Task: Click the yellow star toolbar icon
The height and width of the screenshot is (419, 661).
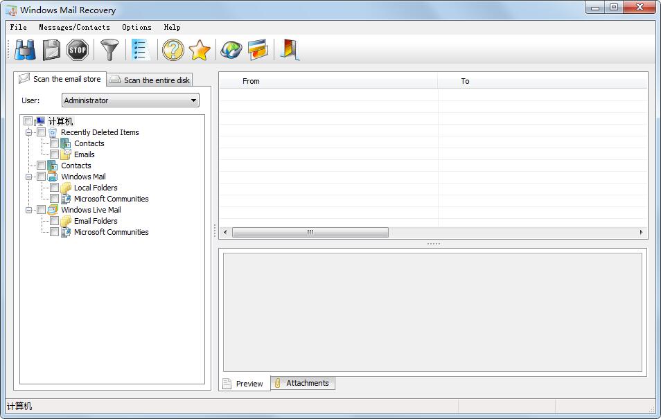Action: tap(199, 50)
